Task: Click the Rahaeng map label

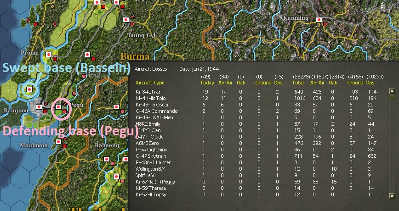Action: pos(107,145)
